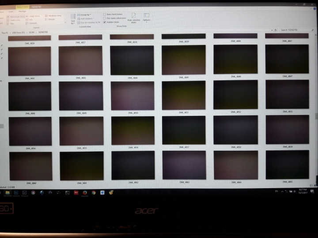Open the Add columns dropdown
318x238 pixels.
click(86, 19)
